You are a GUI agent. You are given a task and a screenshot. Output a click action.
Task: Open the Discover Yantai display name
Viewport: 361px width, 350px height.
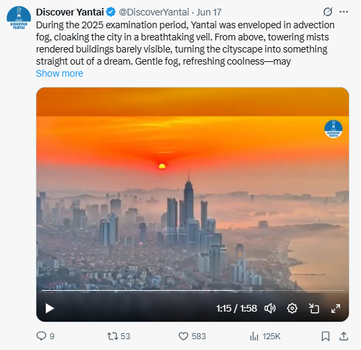pyautogui.click(x=70, y=12)
